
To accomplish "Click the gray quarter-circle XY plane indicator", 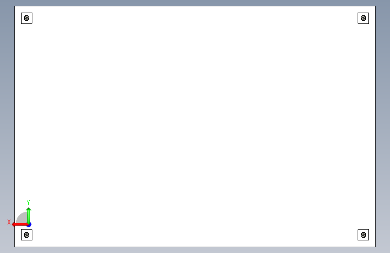I will point(22,217).
